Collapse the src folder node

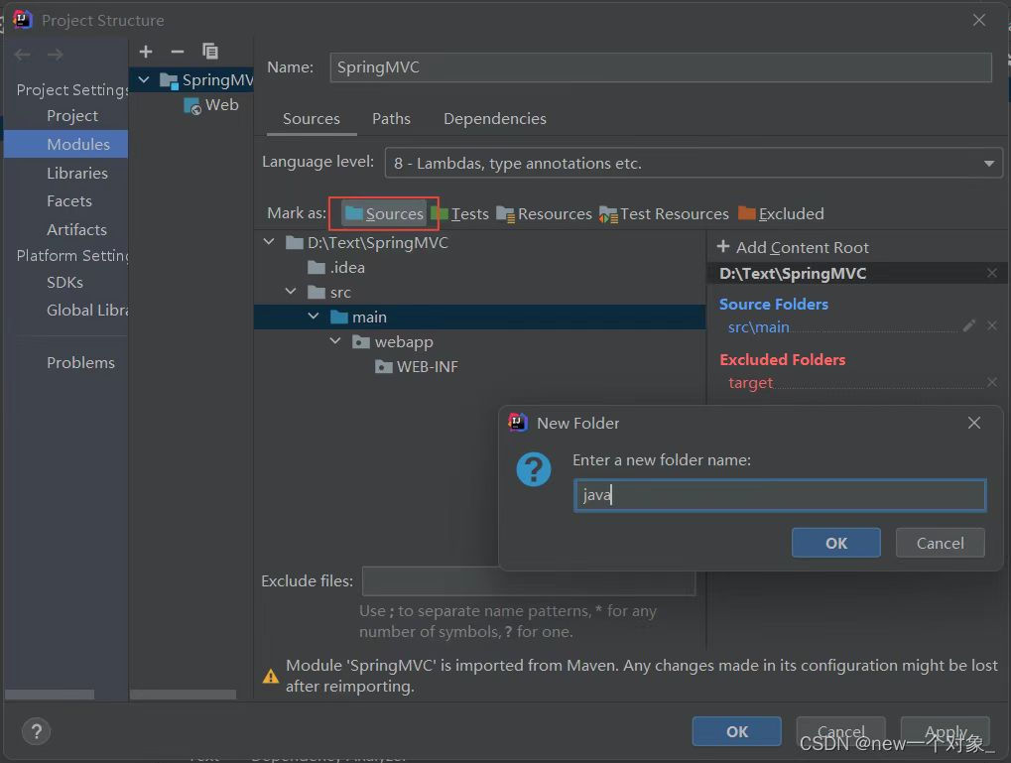[291, 292]
